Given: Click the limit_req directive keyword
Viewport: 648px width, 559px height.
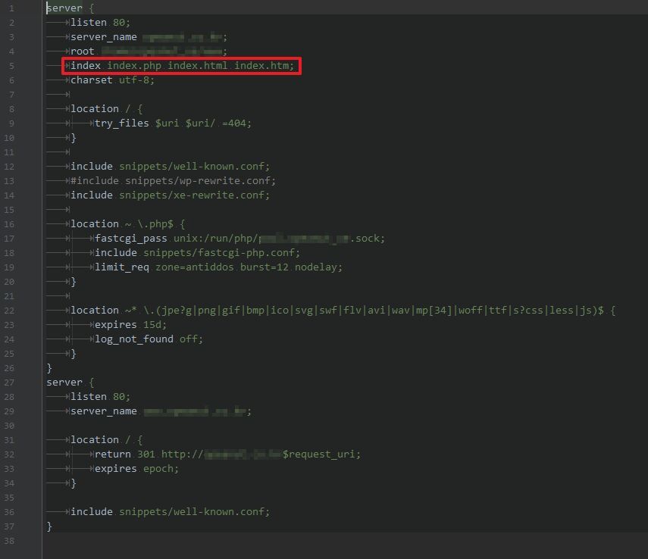Looking at the screenshot, I should pyautogui.click(x=122, y=267).
